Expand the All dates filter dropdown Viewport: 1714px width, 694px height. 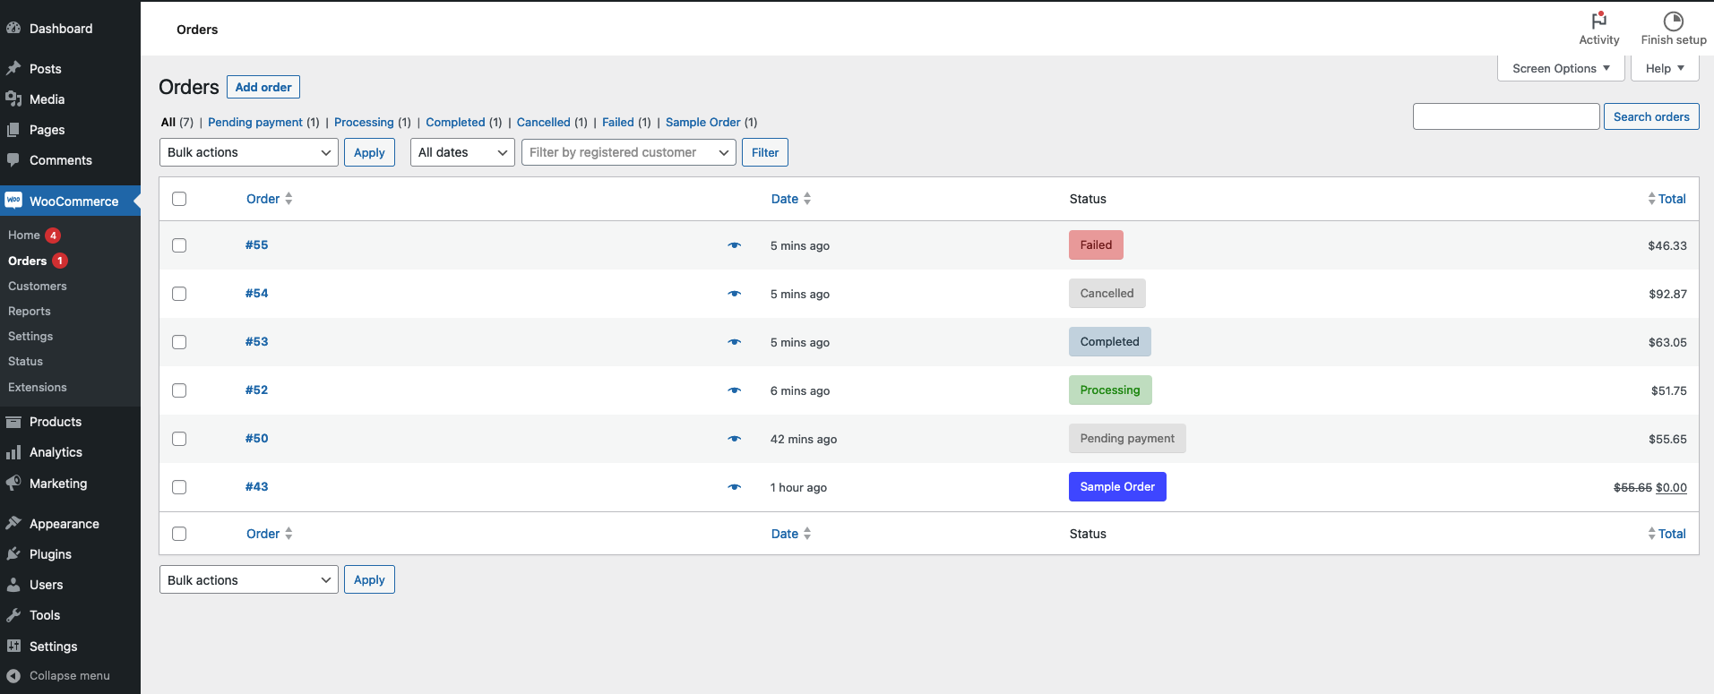pyautogui.click(x=462, y=152)
